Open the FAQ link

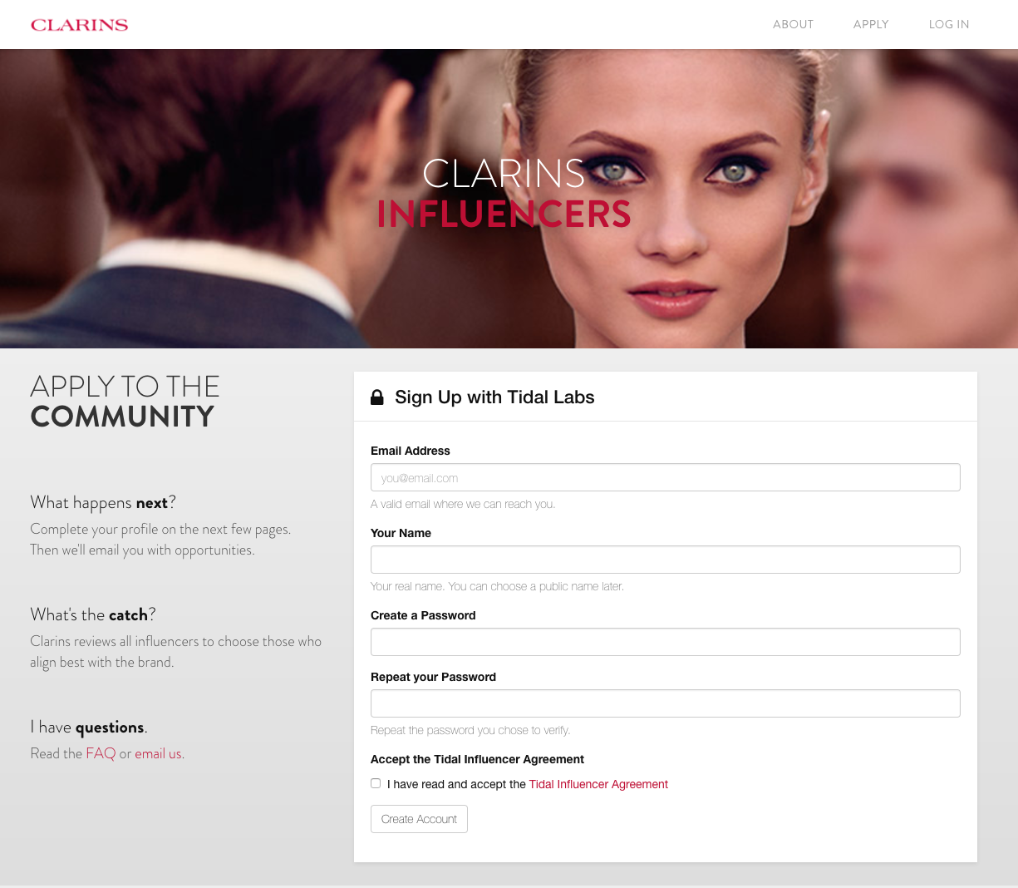point(101,753)
